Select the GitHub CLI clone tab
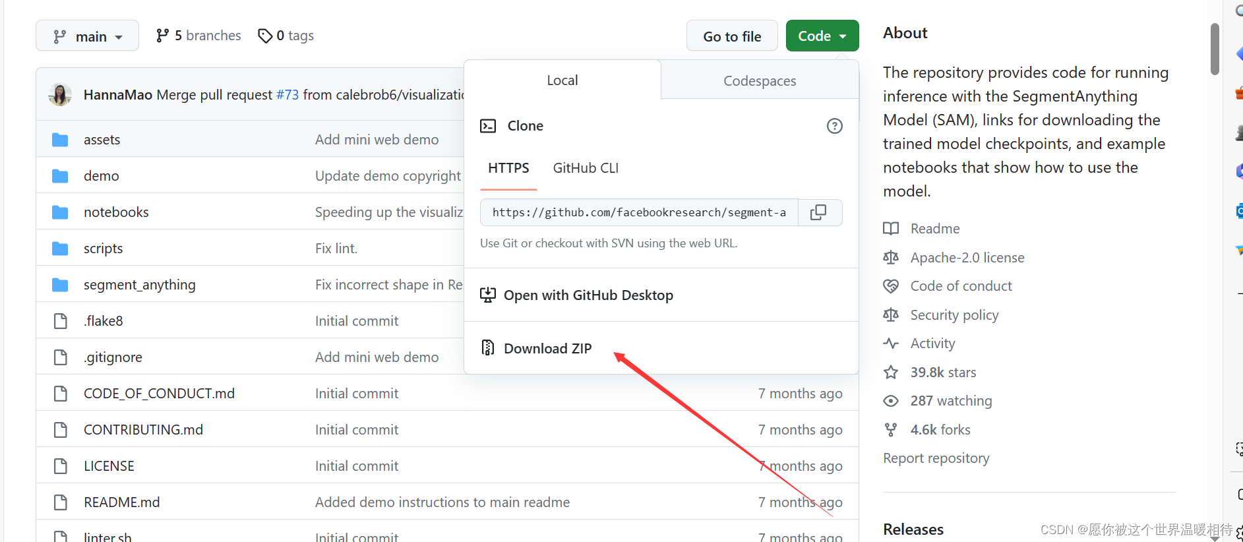 pyautogui.click(x=586, y=168)
